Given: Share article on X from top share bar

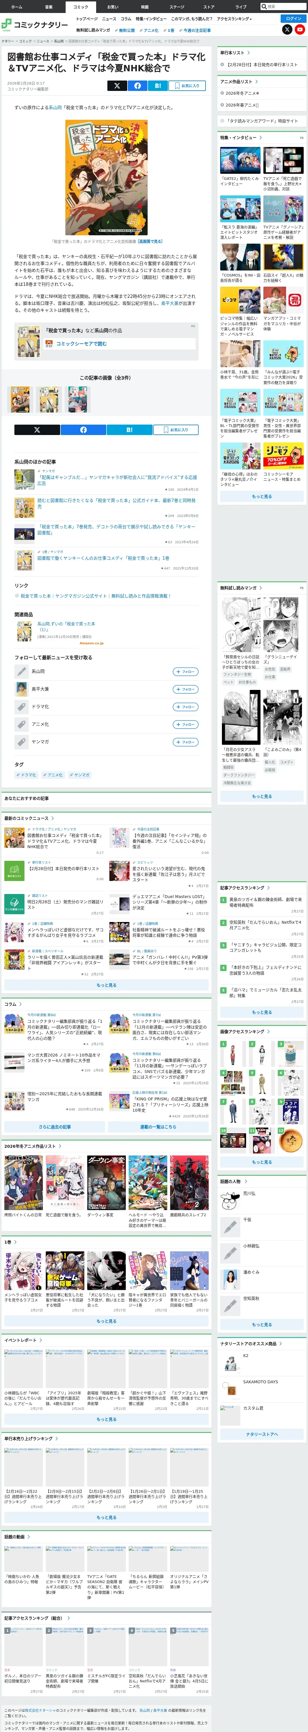Looking at the screenshot, I should (117, 85).
